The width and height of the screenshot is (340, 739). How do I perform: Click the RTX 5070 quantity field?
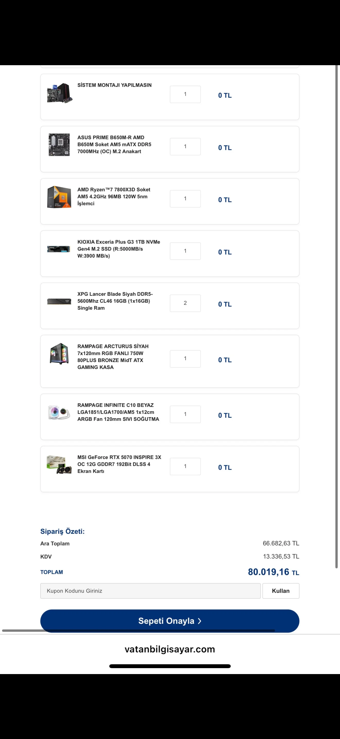tap(185, 466)
